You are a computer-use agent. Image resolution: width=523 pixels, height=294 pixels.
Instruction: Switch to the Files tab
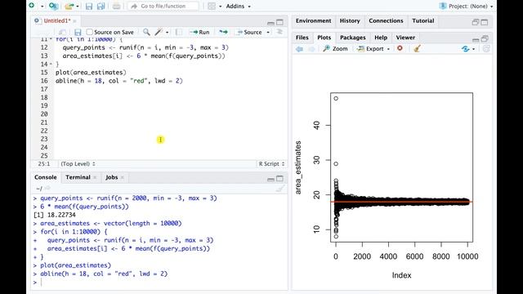tap(302, 38)
